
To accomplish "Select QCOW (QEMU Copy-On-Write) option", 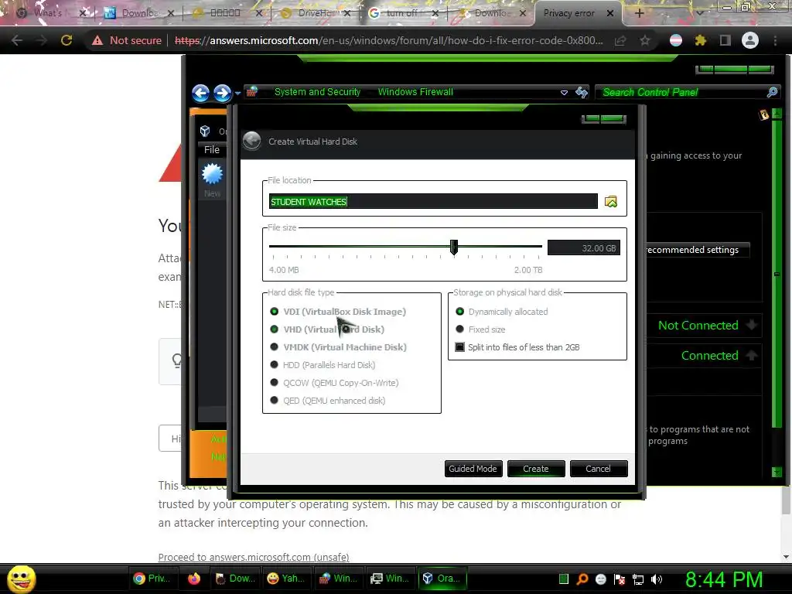I will pyautogui.click(x=334, y=382).
